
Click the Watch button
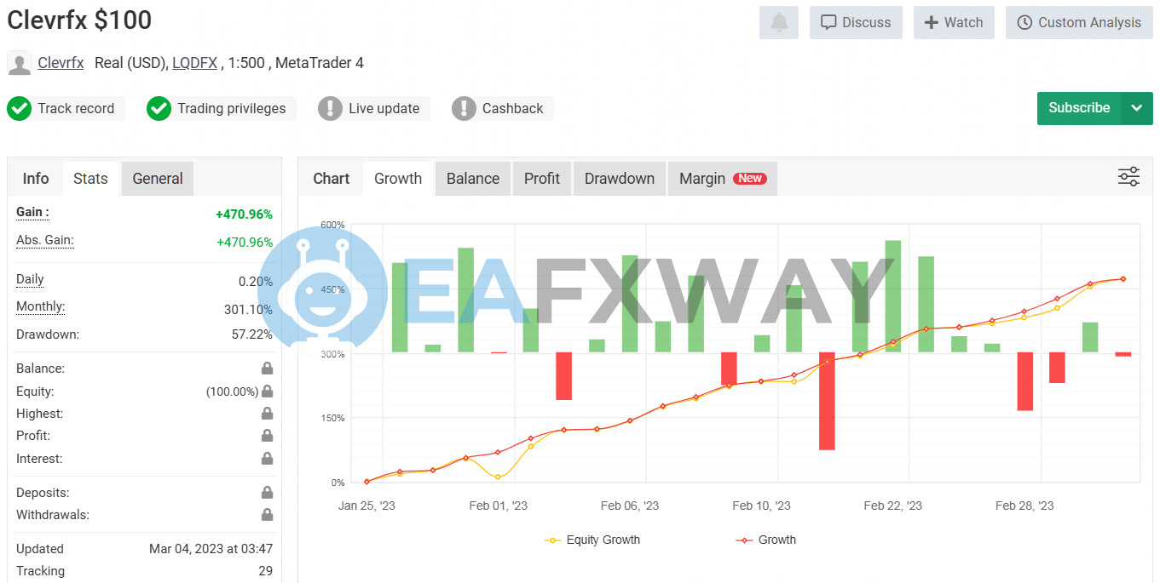(954, 22)
